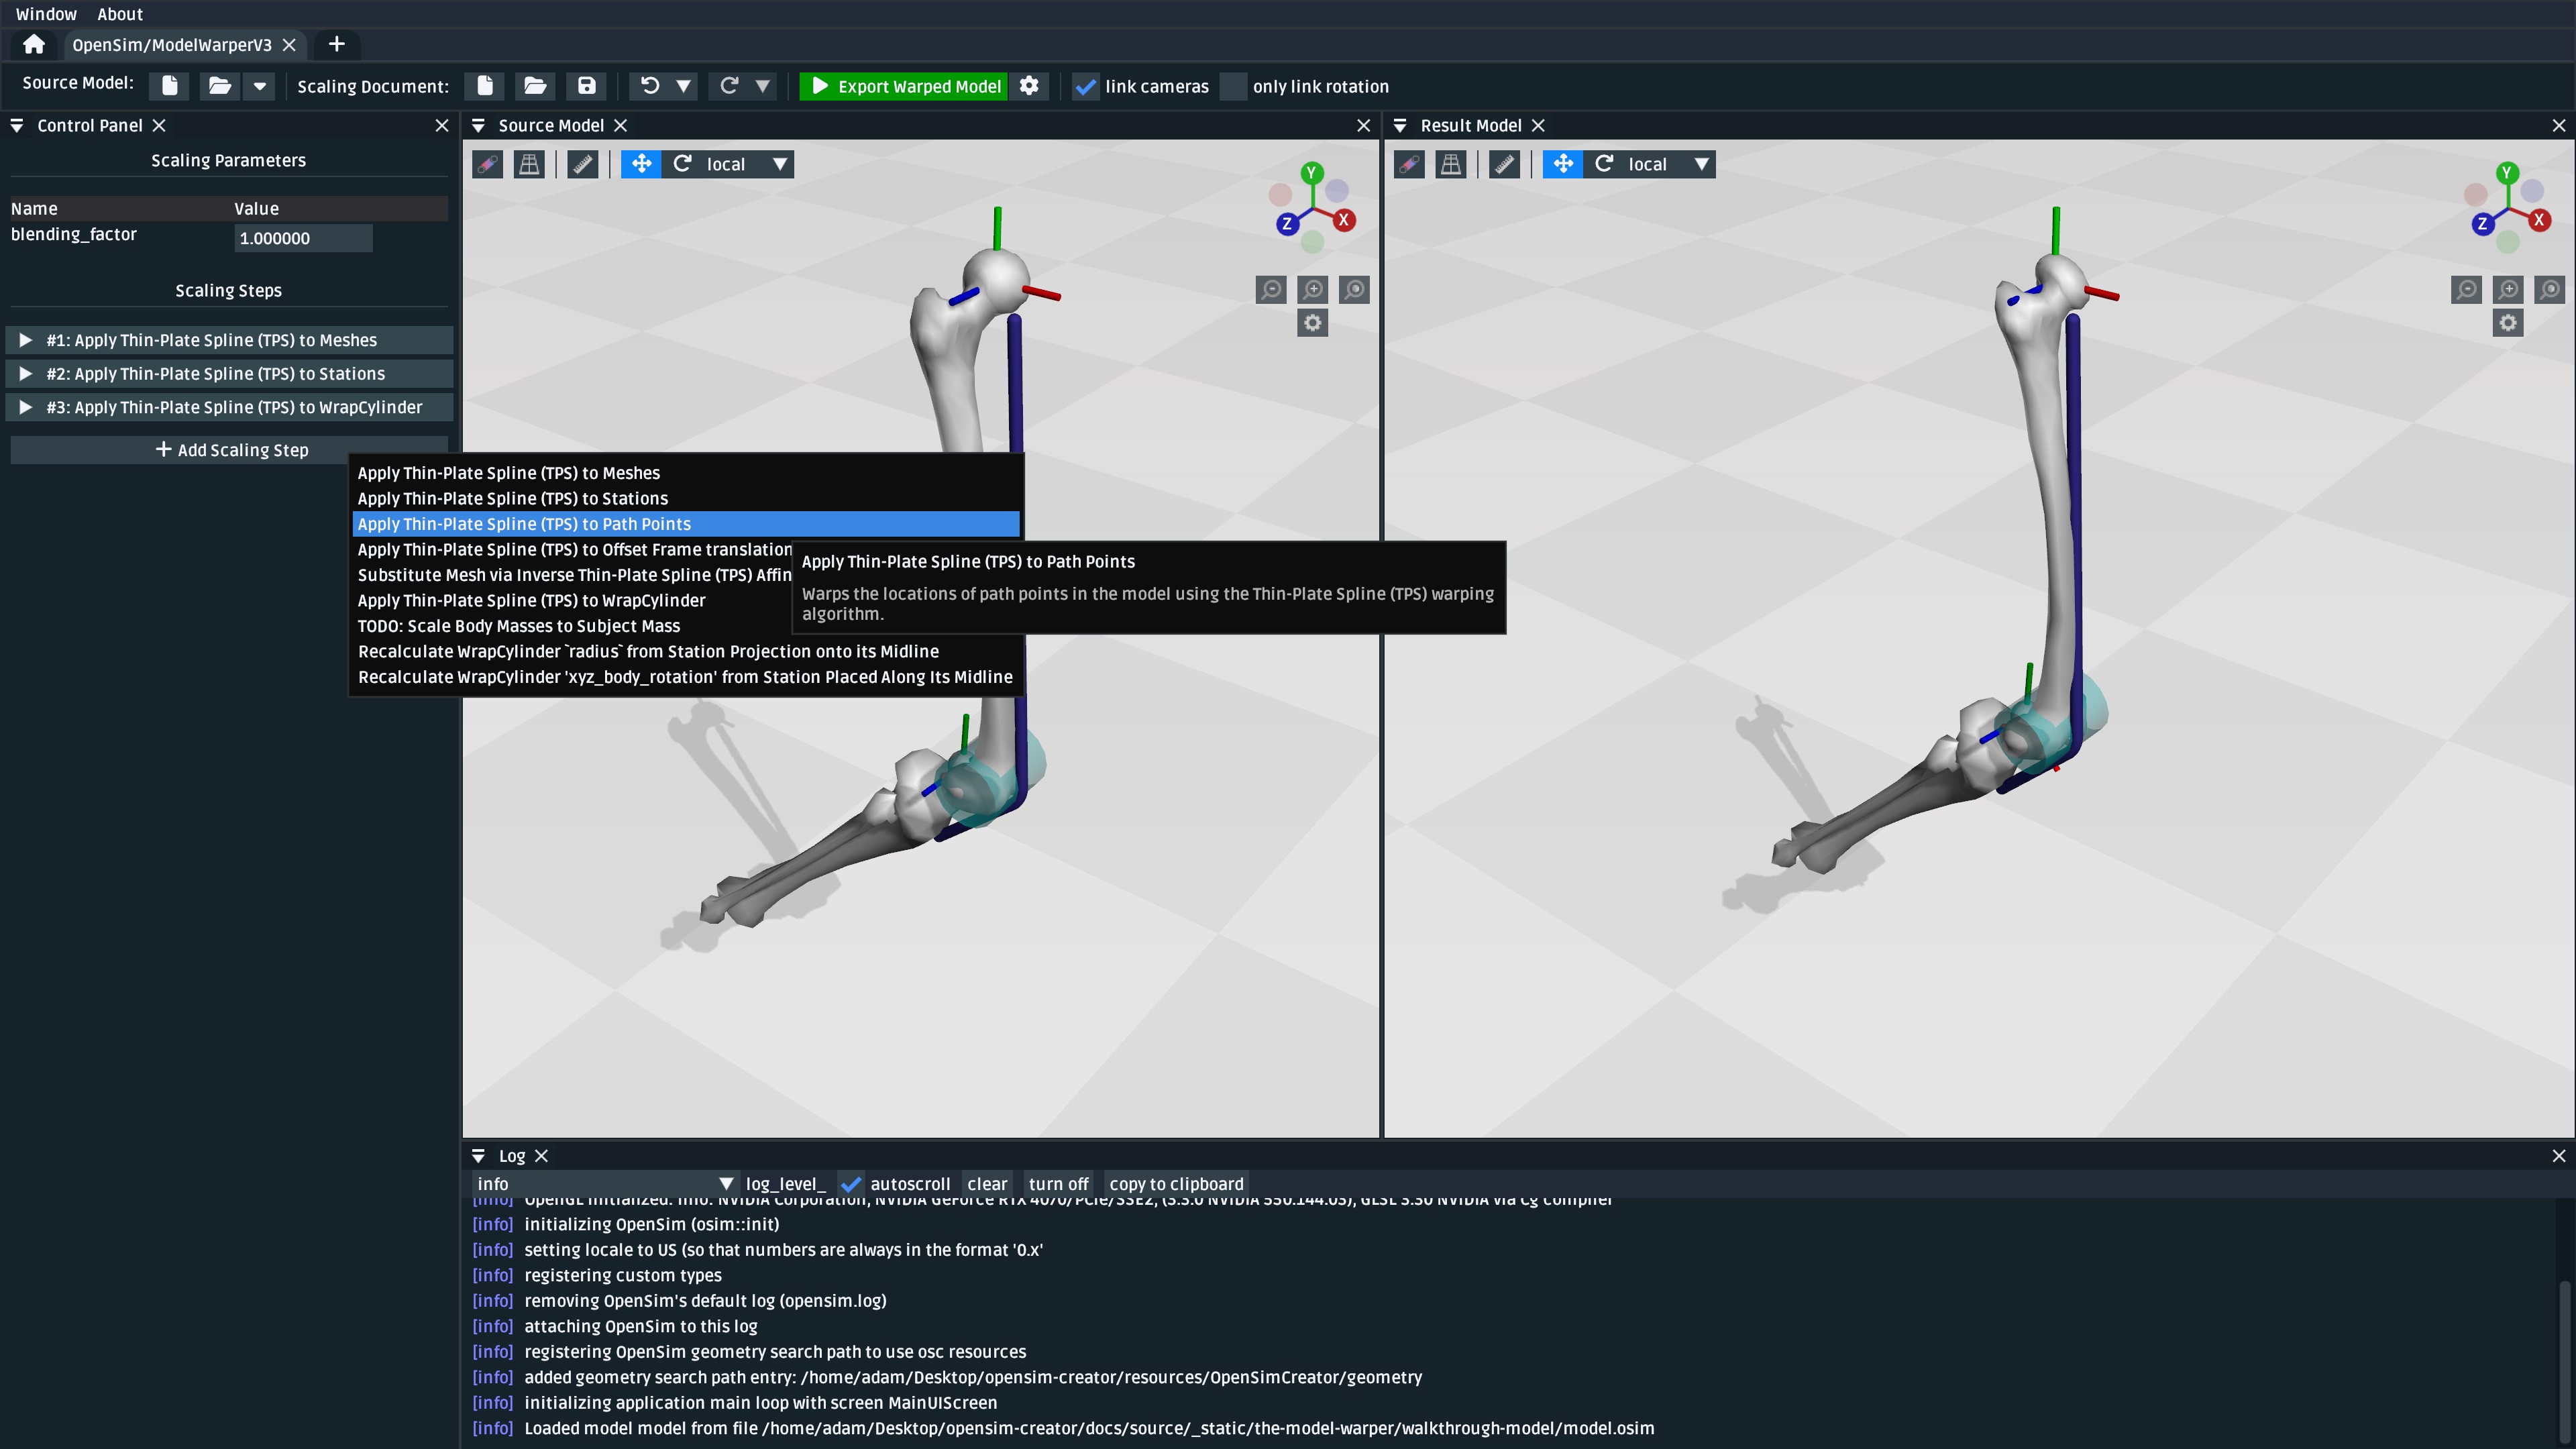The height and width of the screenshot is (1449, 2576).
Task: Zoom out in Source Model viewport
Action: [1271, 290]
